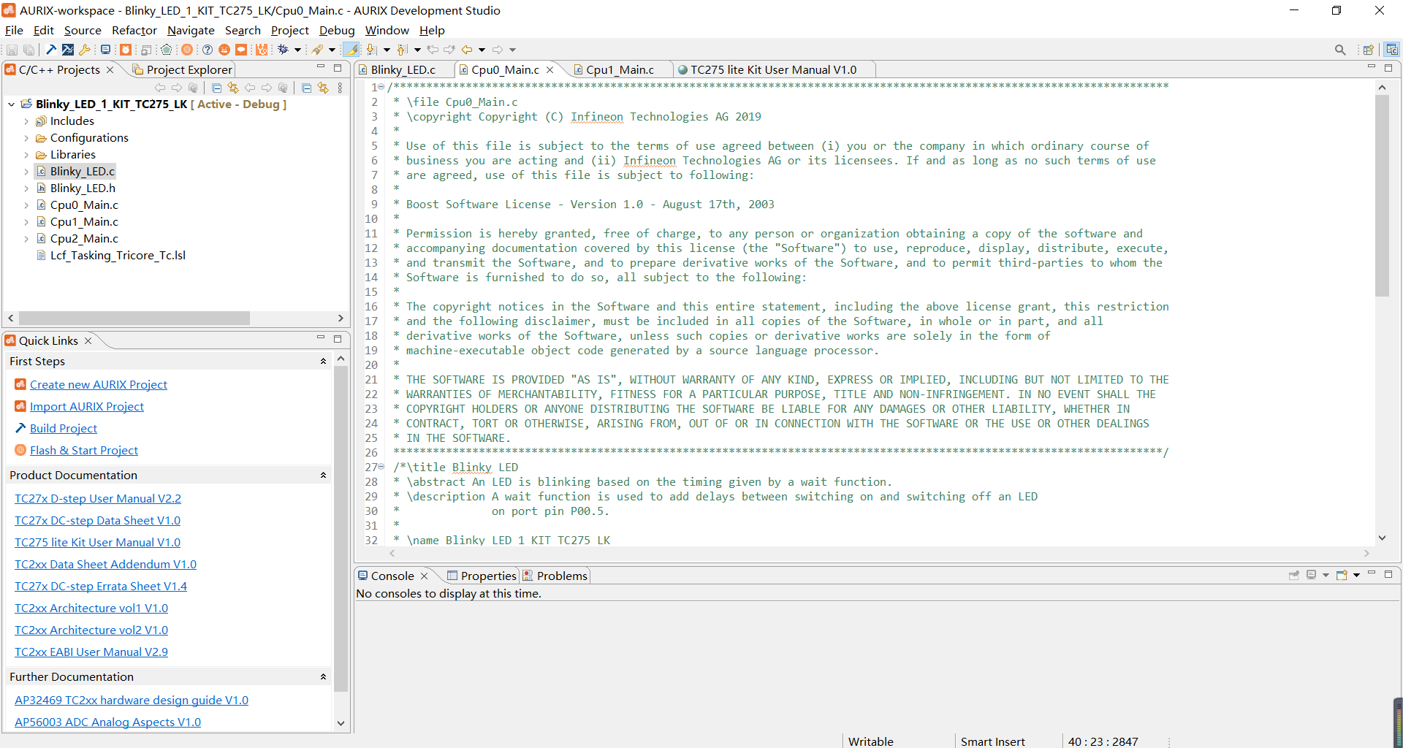Click the orange stethoscope diagnostics icon
This screenshot has width=1403, height=748.
262,50
